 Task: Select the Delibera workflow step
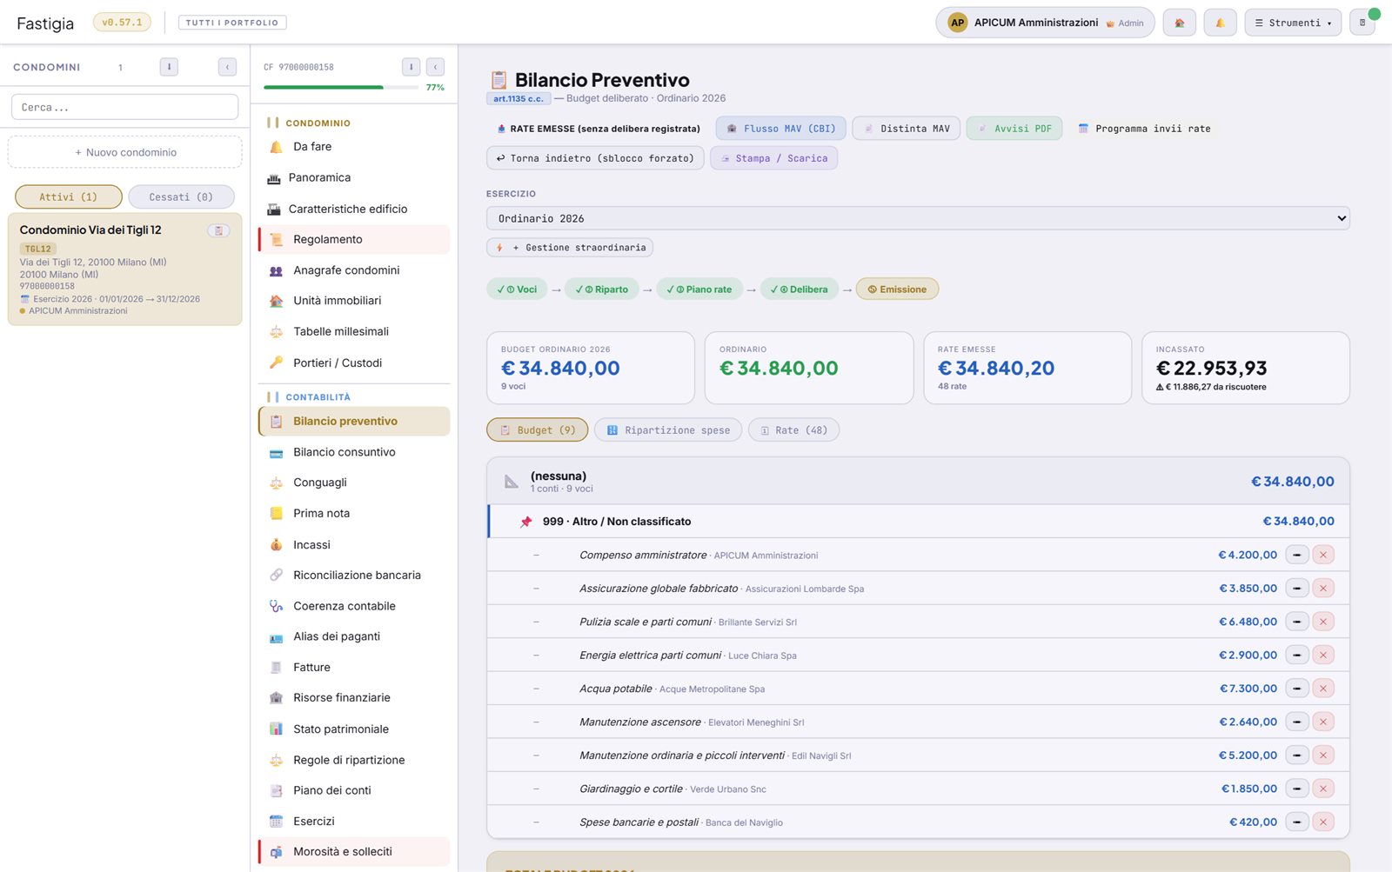click(x=800, y=290)
